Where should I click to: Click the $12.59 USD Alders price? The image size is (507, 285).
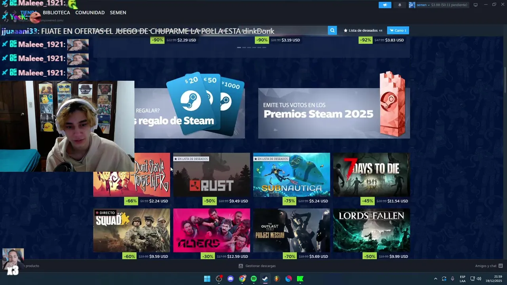238,256
